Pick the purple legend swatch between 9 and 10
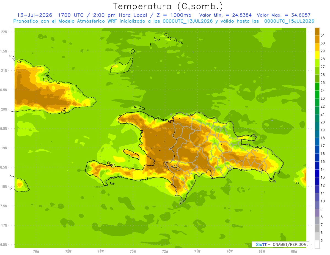330x255 pixels. [x=317, y=205]
